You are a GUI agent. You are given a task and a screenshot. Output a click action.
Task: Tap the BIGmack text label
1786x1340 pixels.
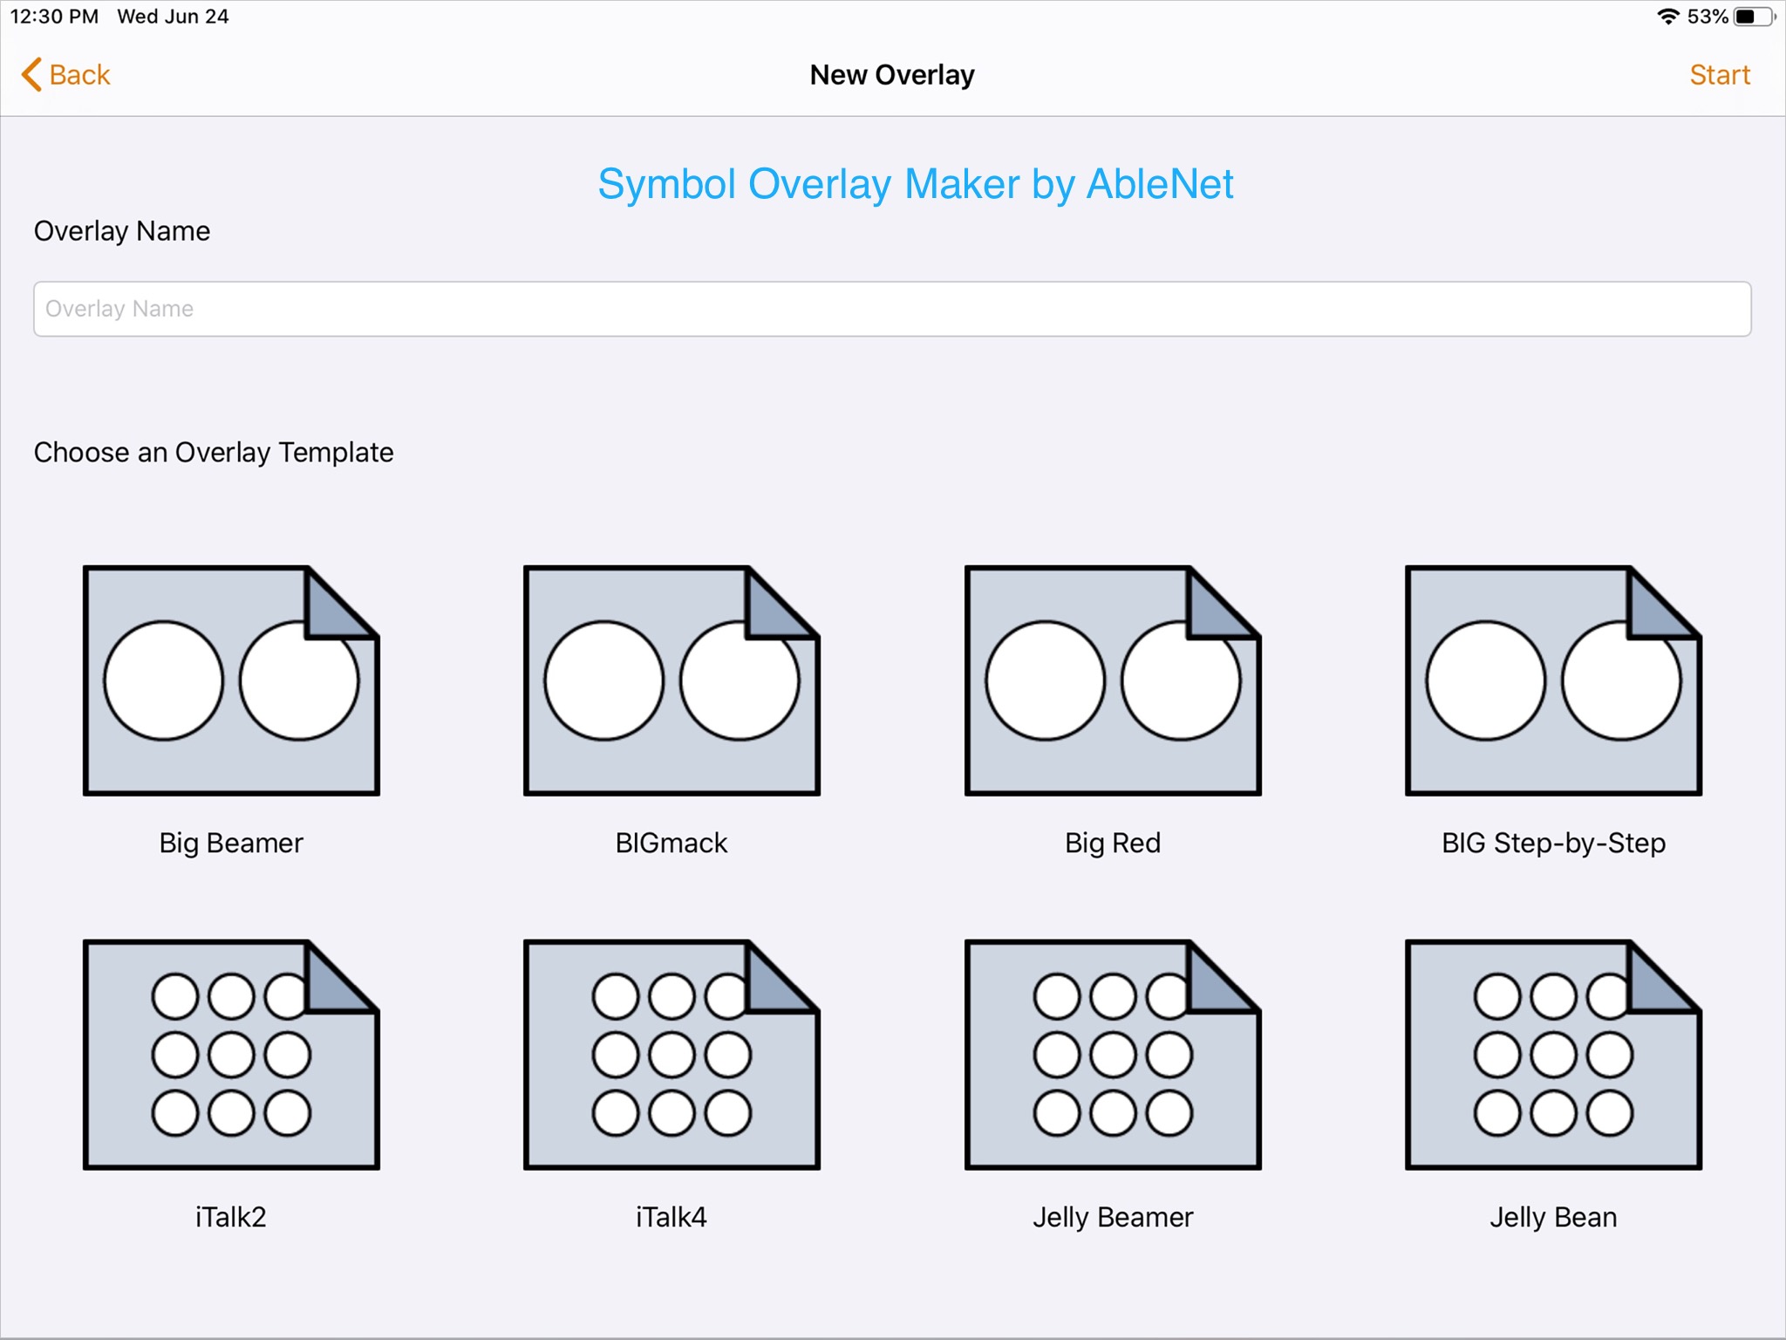click(x=671, y=843)
